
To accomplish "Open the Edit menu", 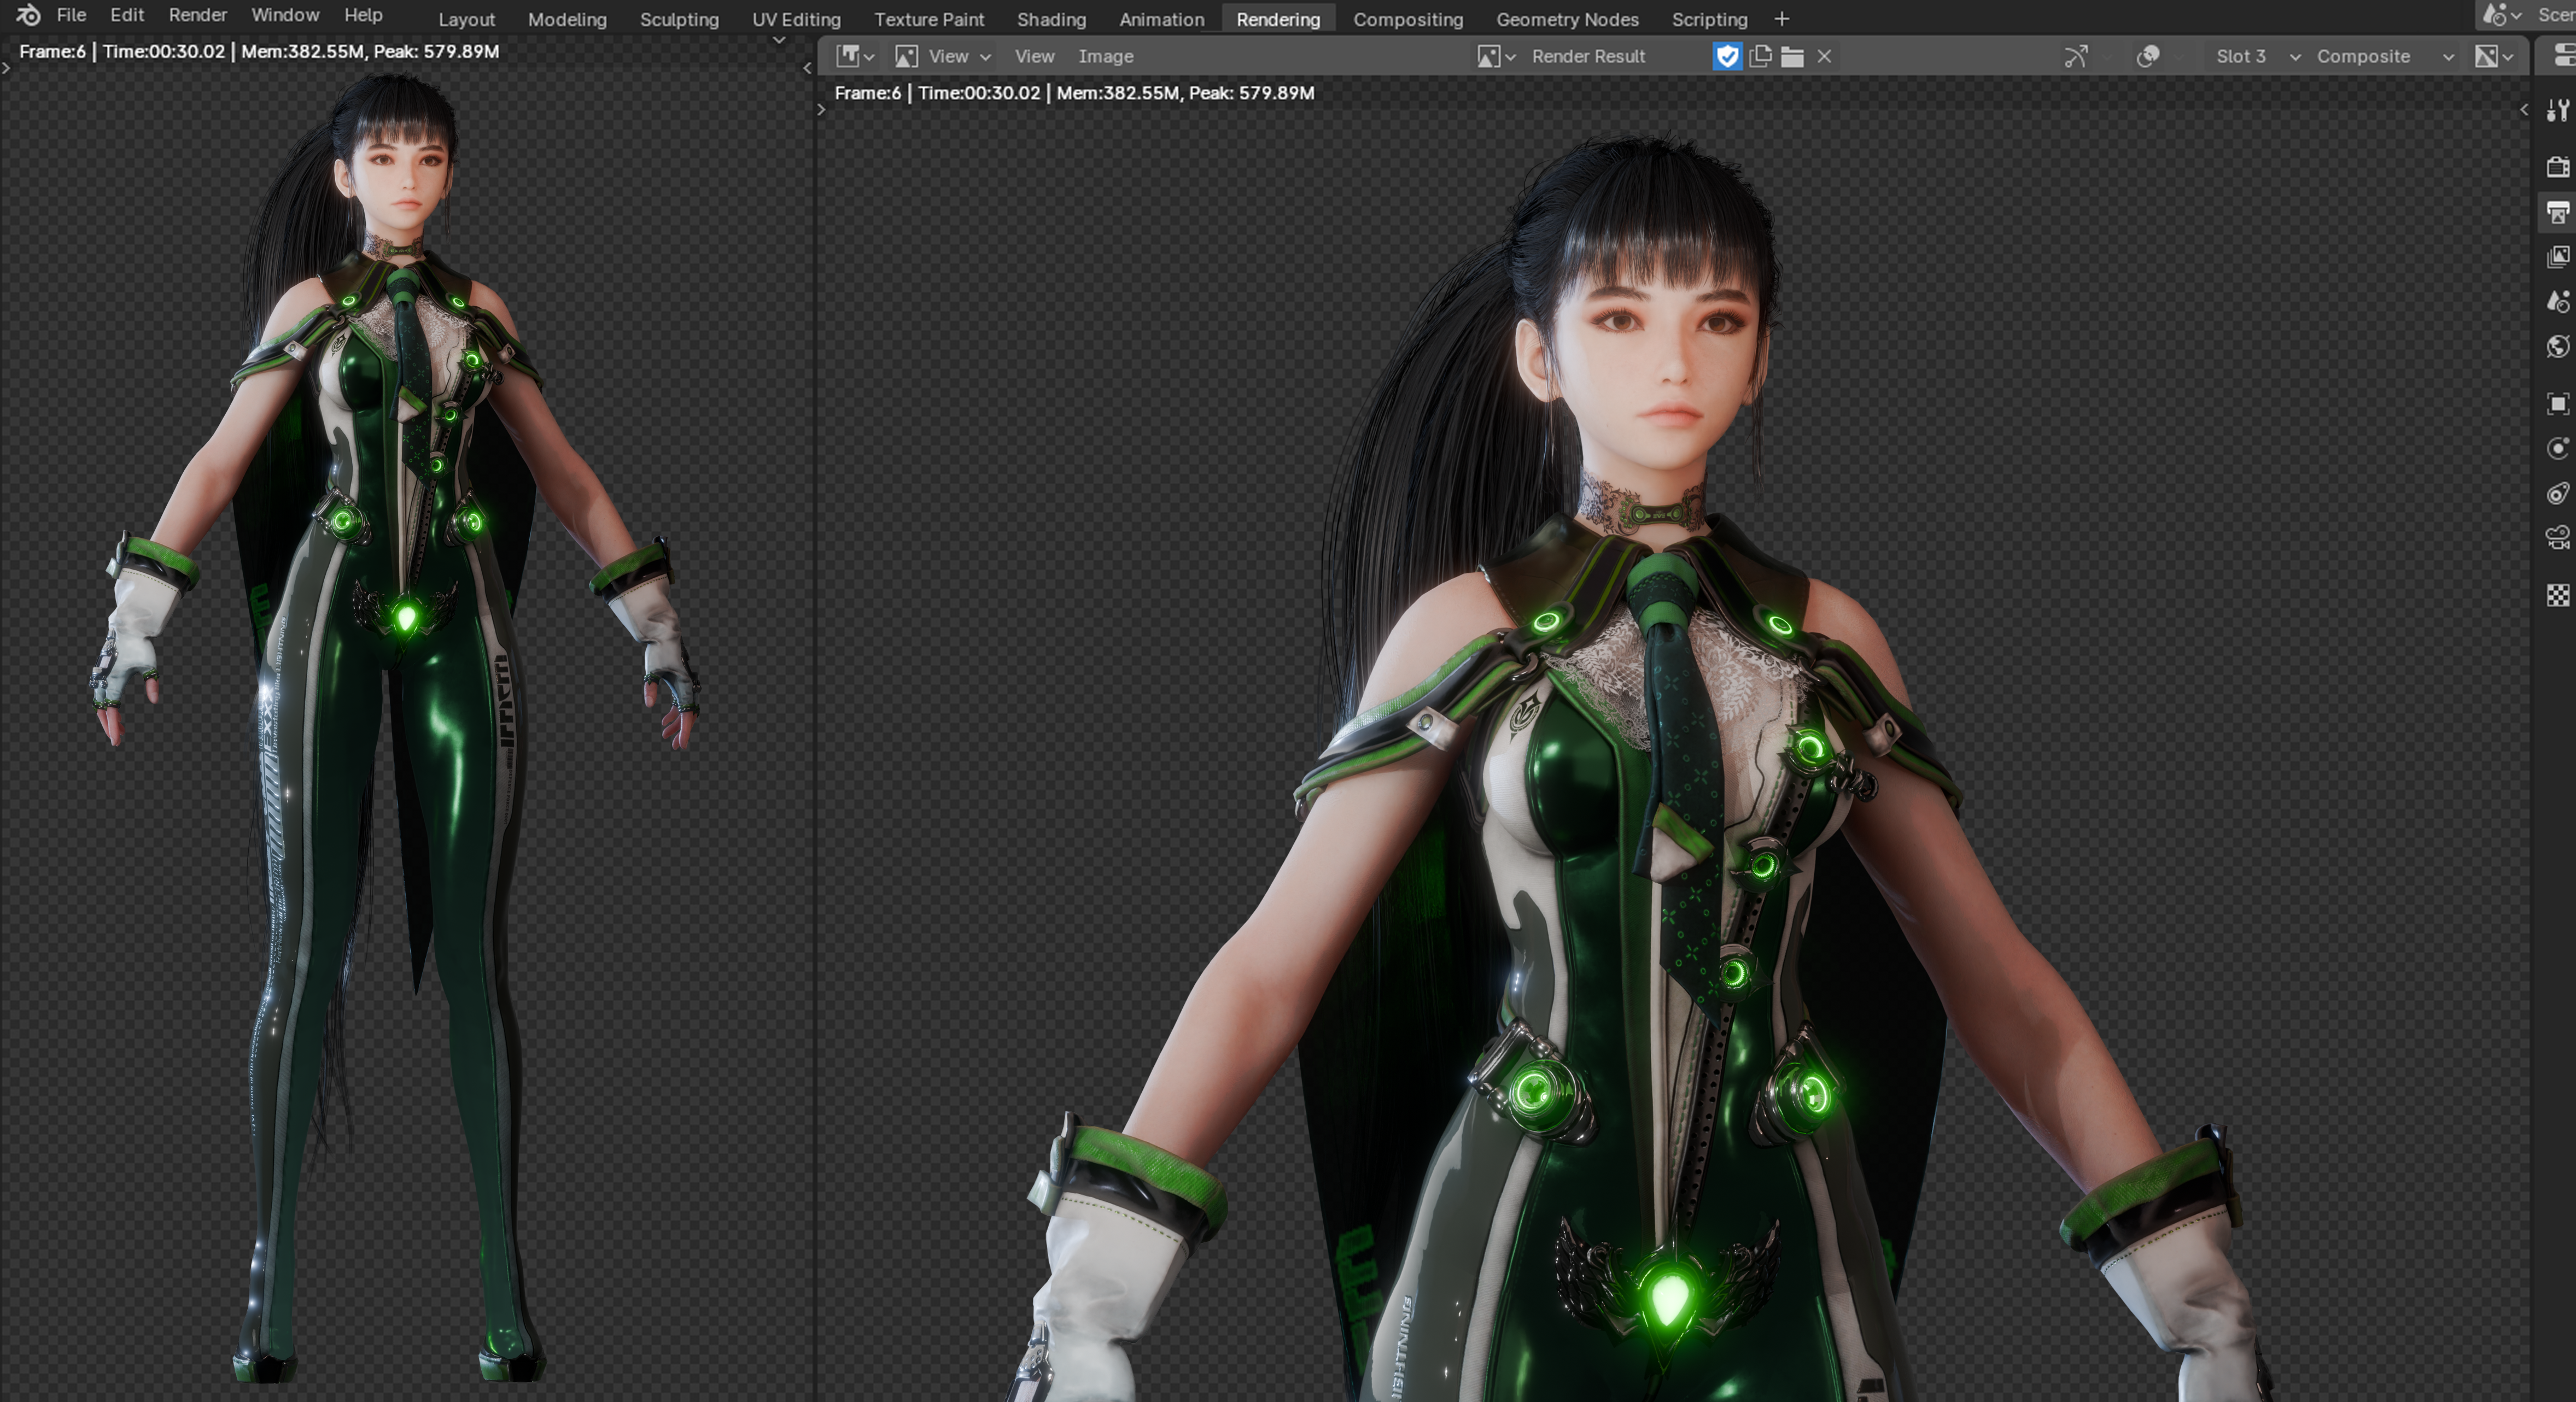I will click(127, 15).
